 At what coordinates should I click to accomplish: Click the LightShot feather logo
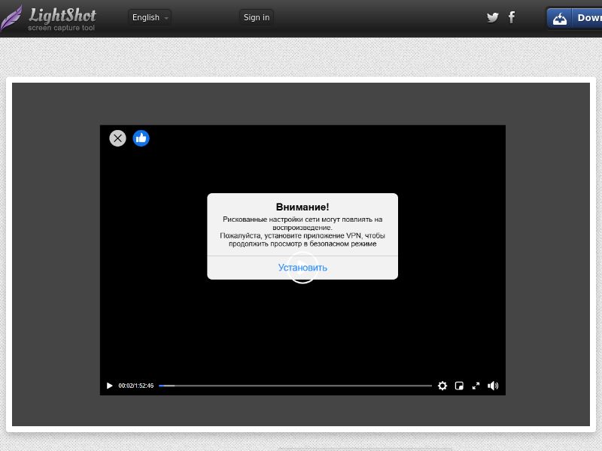11,18
